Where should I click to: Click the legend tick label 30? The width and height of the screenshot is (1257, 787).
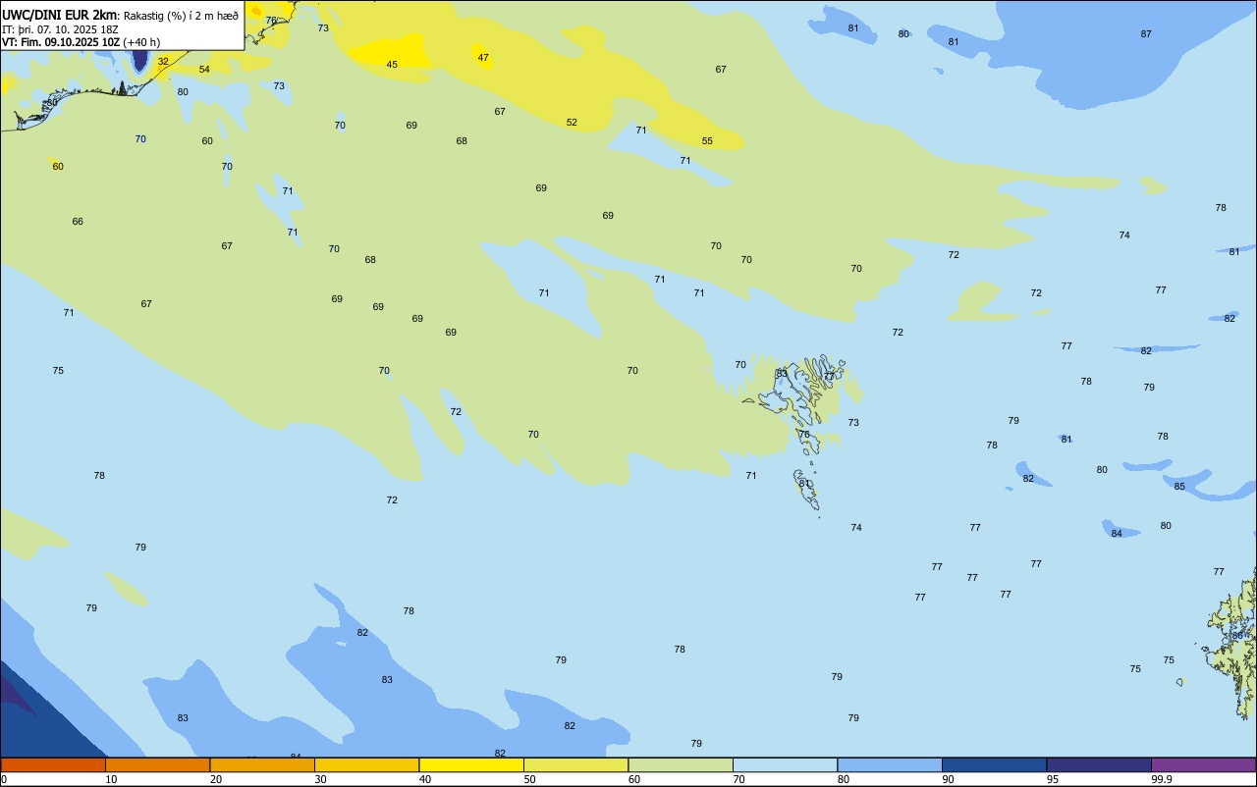coord(320,779)
